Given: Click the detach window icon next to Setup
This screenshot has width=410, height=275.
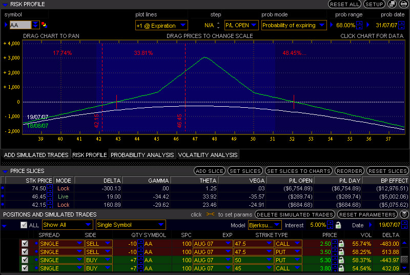Looking at the screenshot, I should point(392,4).
